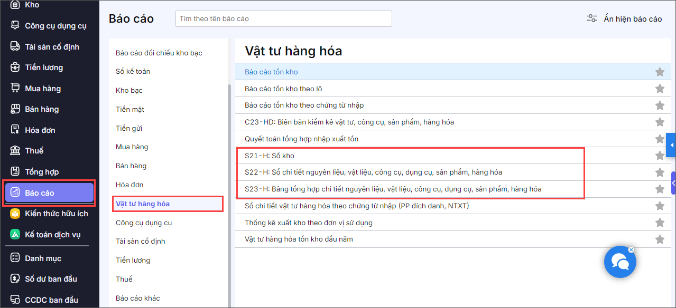The height and width of the screenshot is (308, 676).
Task: Select Tiền mặt in report categories
Action: [x=130, y=109]
